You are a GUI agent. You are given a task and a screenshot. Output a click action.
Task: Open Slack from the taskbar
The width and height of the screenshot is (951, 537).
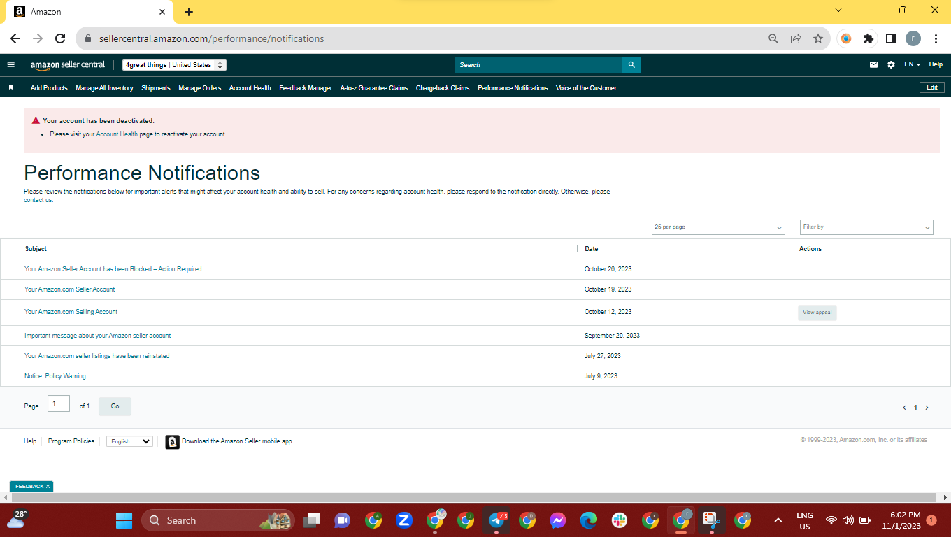point(620,520)
